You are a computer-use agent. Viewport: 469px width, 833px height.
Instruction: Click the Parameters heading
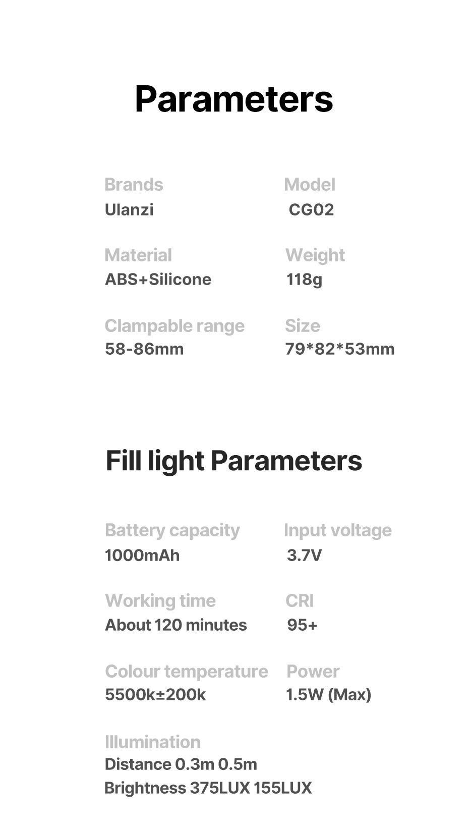(234, 99)
